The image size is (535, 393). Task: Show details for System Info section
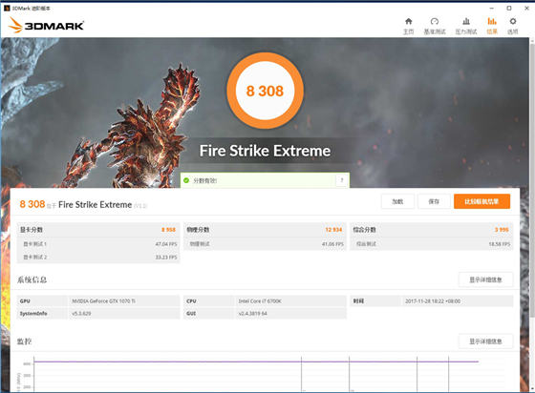pos(485,279)
